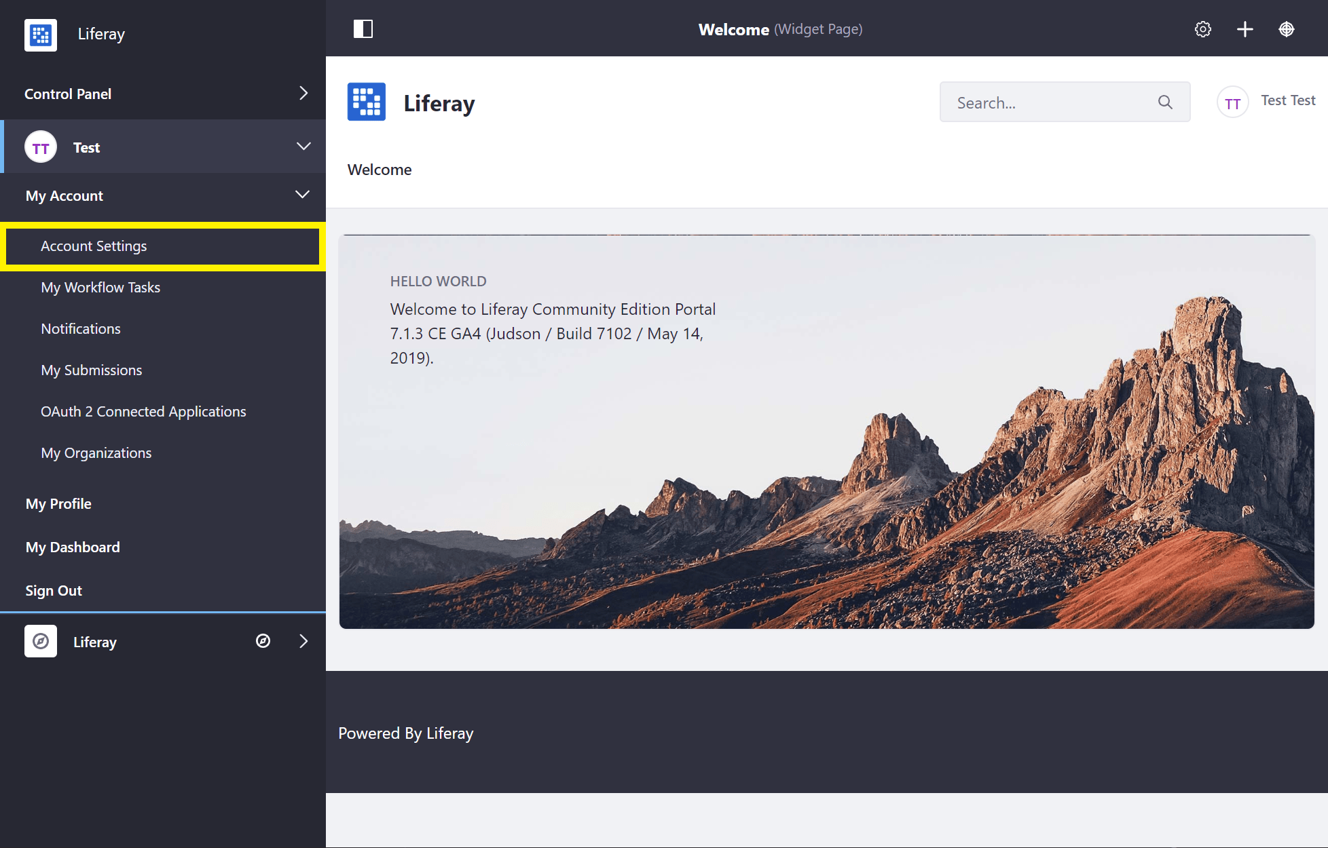Screen dimensions: 1328x848
Task: Click the Liferay site name at sidebar bottom
Action: pyautogui.click(x=95, y=642)
